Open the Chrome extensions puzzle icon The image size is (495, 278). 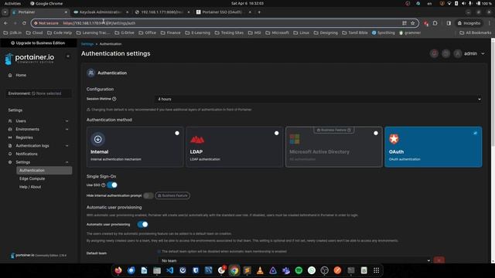coord(435,23)
